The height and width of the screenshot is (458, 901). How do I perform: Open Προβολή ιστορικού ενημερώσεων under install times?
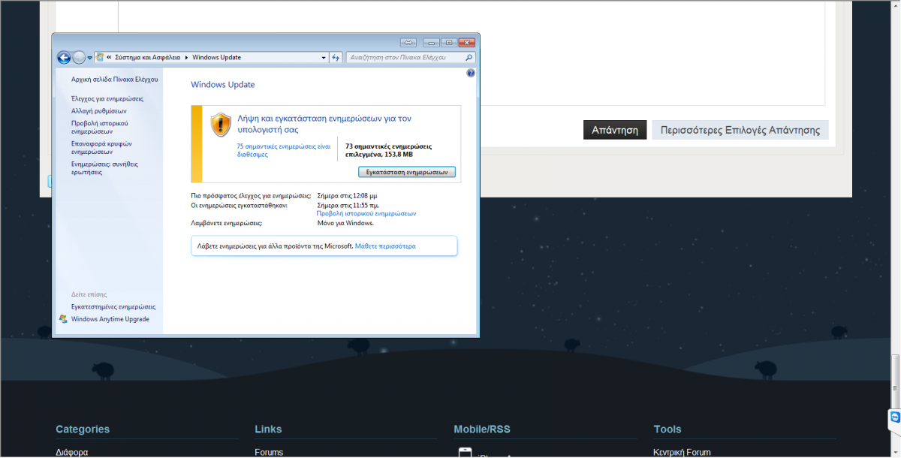tap(366, 213)
